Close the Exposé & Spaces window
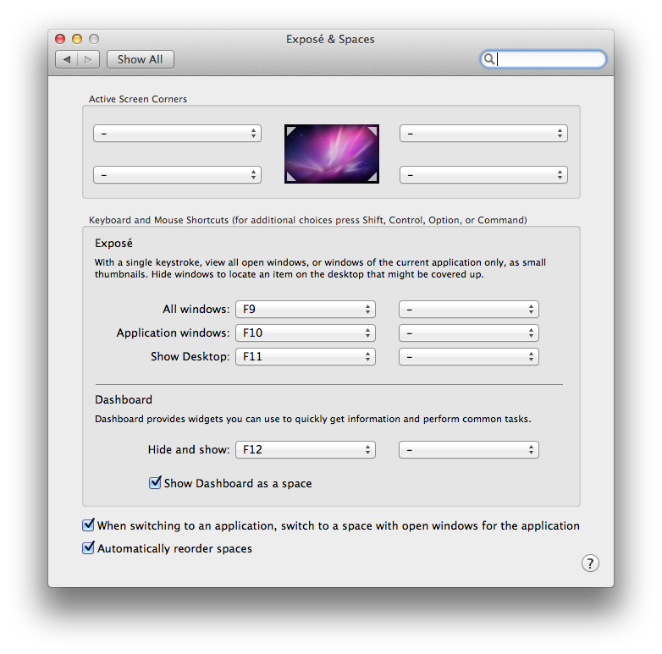Screen dimensions: 662x654 (60, 39)
